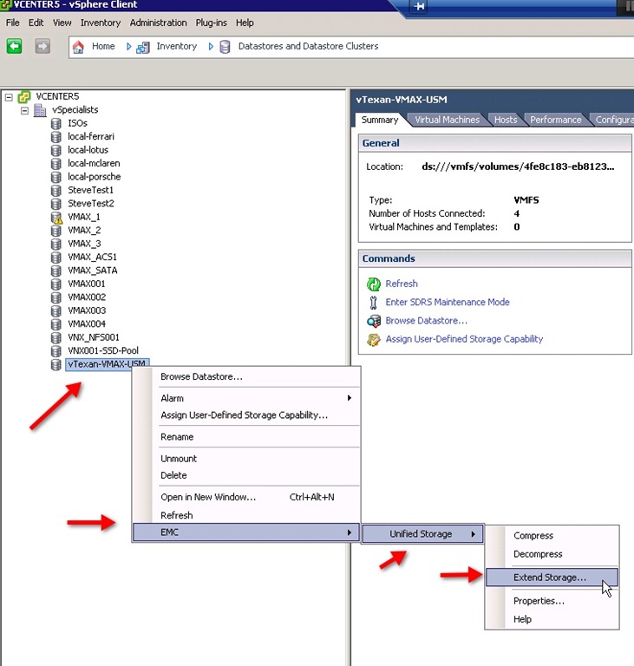Click the Inventory icon in navigation bar
Screen dimensions: 634x666
[x=143, y=47]
